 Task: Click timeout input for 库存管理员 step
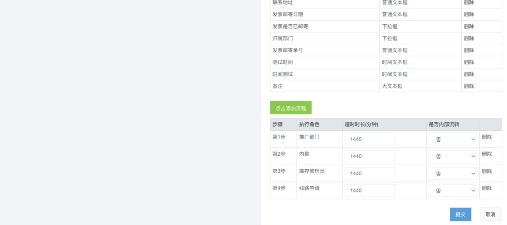pyautogui.click(x=370, y=174)
